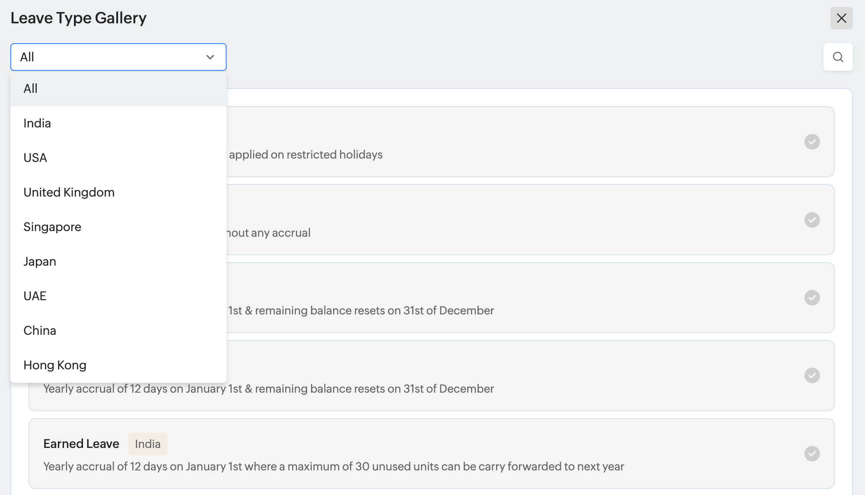Click the search magnifier icon
Viewport: 865px width, 495px height.
(x=838, y=57)
